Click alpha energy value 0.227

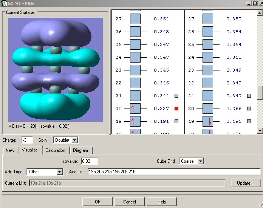click(x=161, y=109)
